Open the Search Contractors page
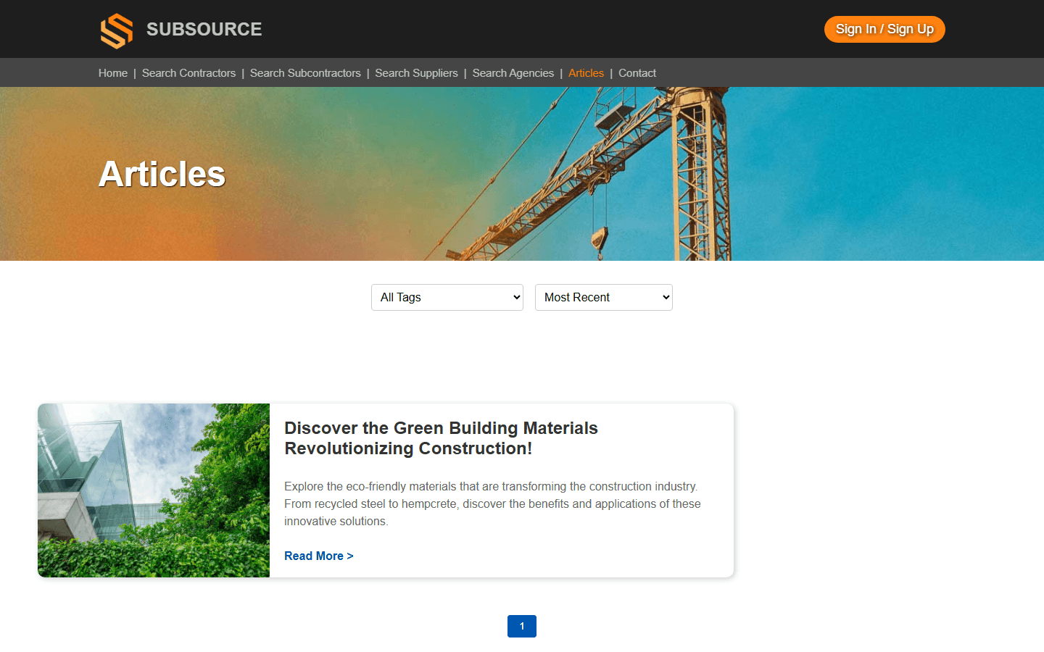1044x652 pixels. coord(188,72)
